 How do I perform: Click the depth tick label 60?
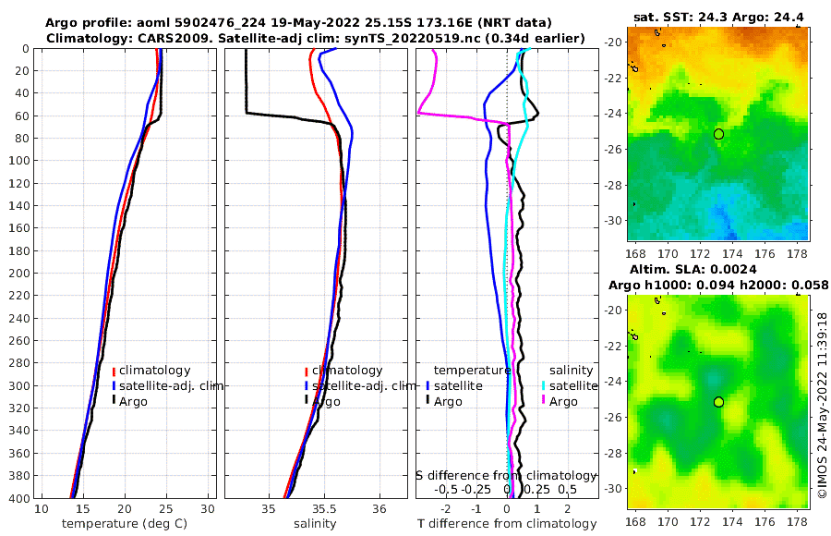tap(22, 116)
